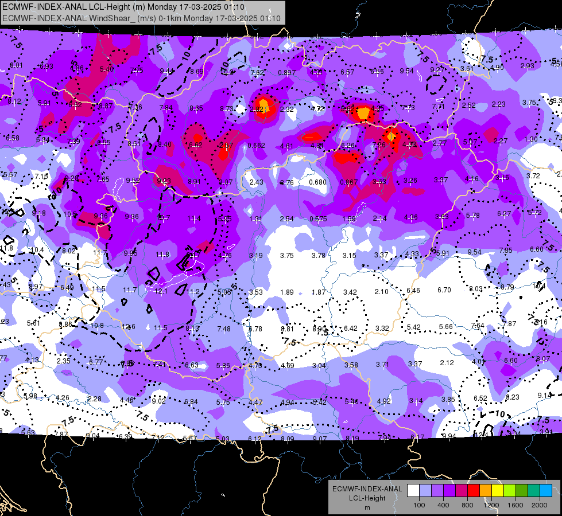Click the wind shear value 0.575
The image size is (562, 516).
click(x=318, y=219)
